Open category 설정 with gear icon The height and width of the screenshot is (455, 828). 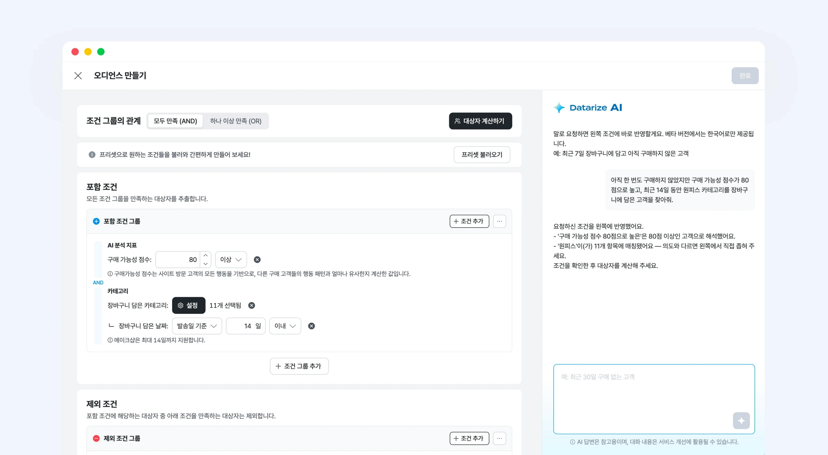[189, 305]
